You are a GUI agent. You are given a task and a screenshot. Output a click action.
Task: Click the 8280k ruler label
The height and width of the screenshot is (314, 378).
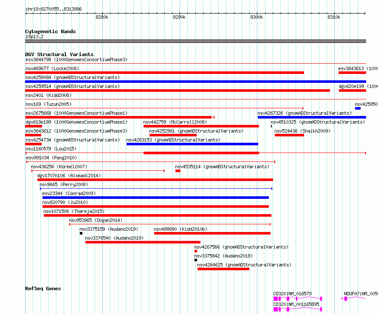click(102, 17)
